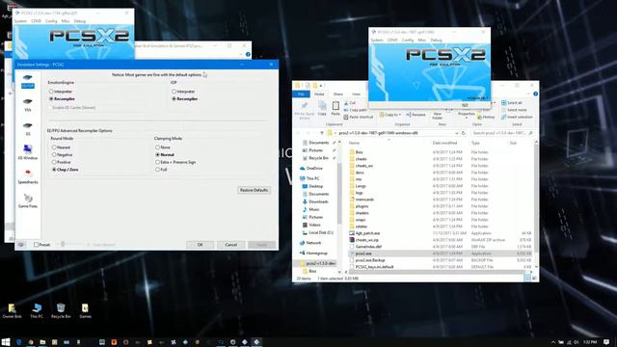
Task: Click Select all in Explorer ribbon
Action: (512, 103)
